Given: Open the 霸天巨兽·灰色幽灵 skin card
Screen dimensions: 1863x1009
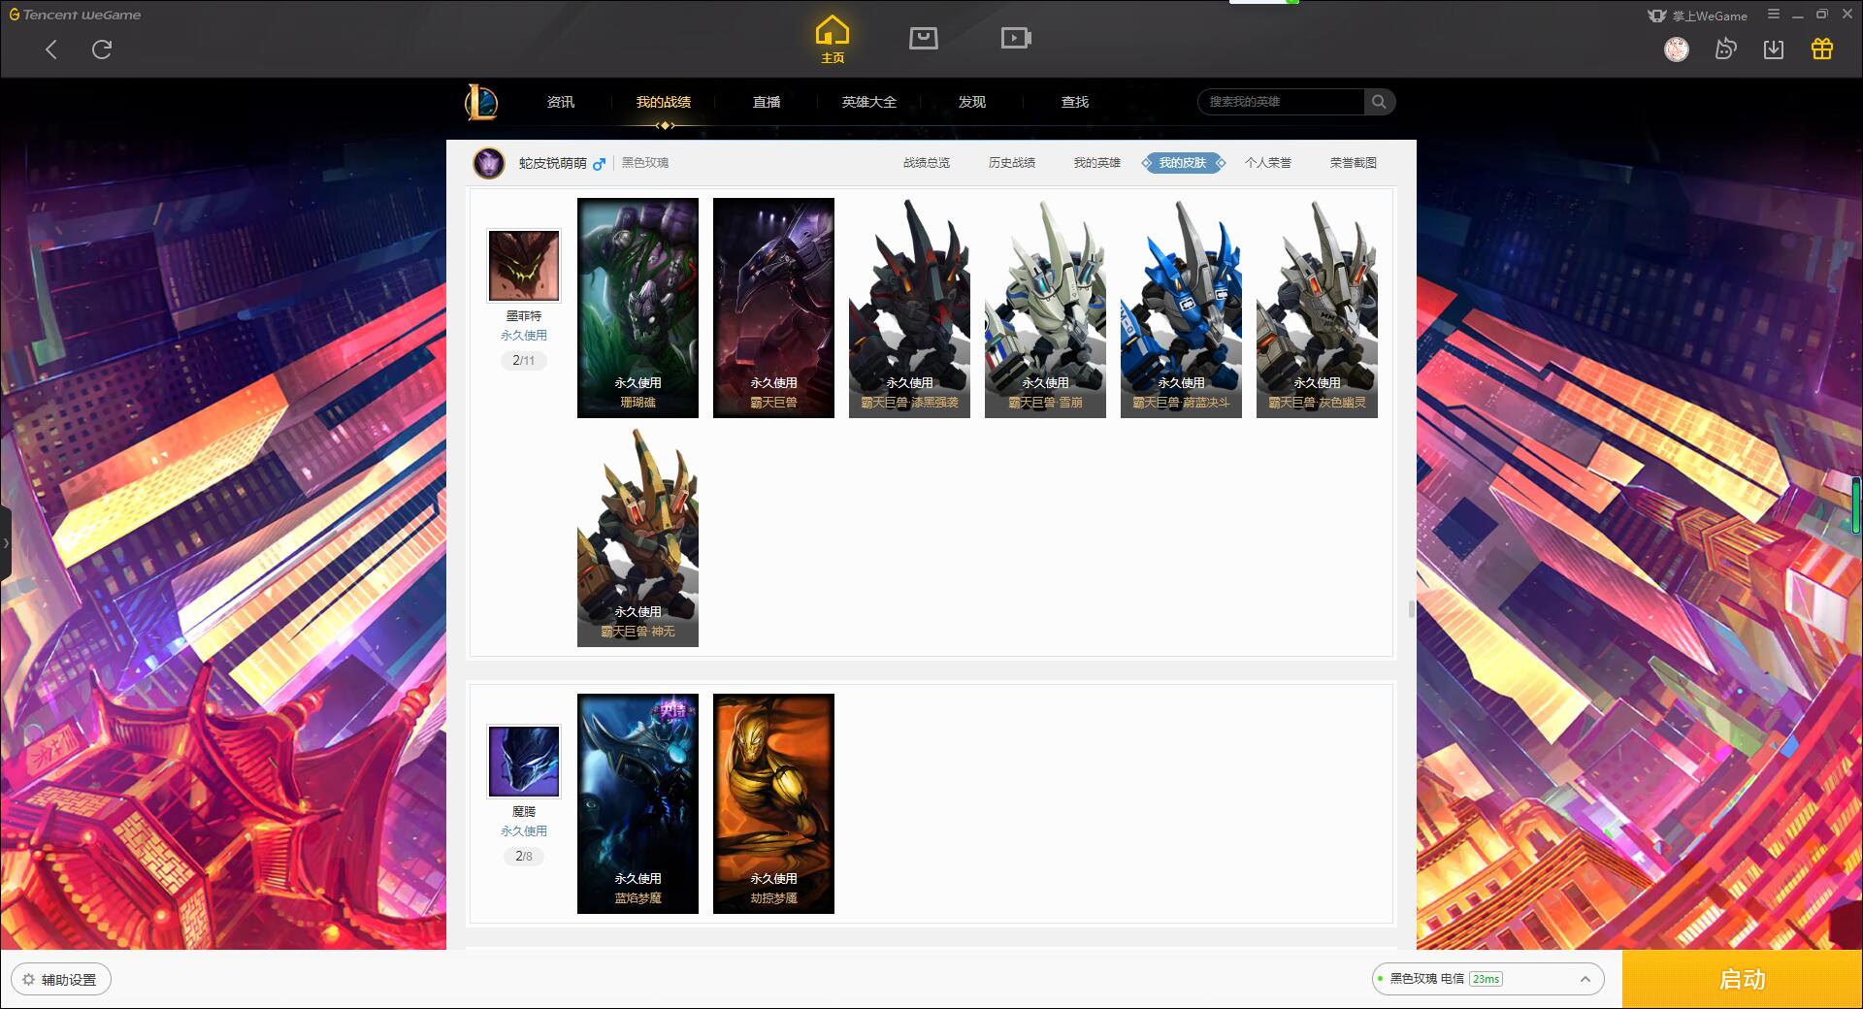Looking at the screenshot, I should [x=1317, y=308].
